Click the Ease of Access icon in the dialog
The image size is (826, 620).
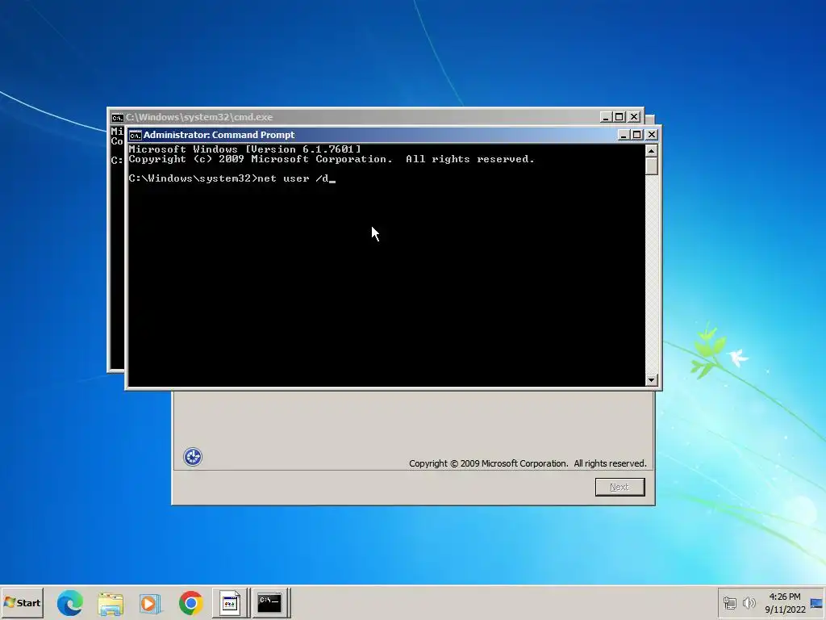193,457
